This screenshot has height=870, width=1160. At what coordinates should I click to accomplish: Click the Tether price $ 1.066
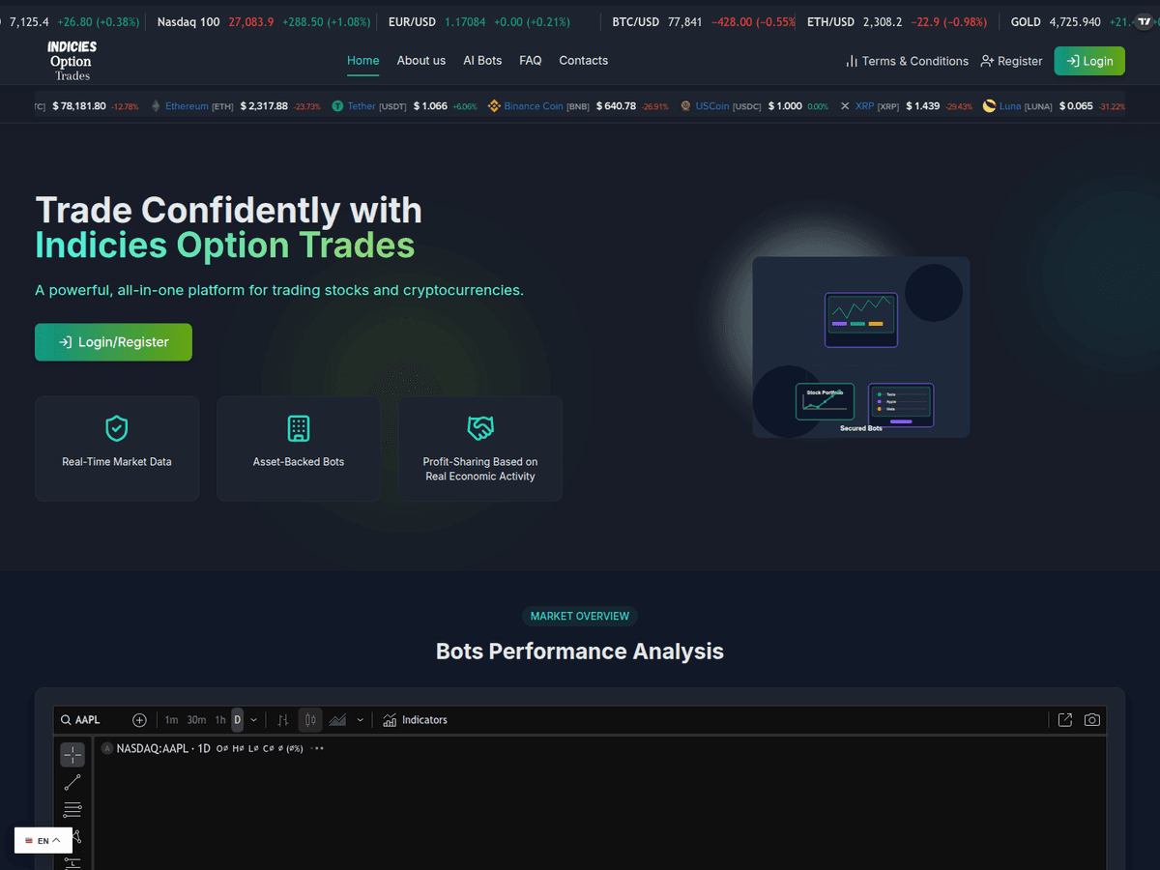(430, 106)
